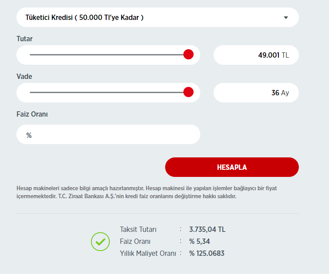Click the red handle on Tutar slider
Screen dimensions: 329x274
pos(189,55)
